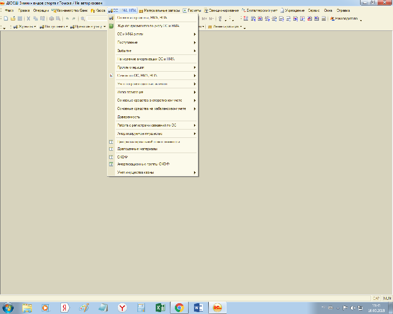393x314 pixels.
Task: Open the 'Файл' menu
Action: [x=9, y=10]
